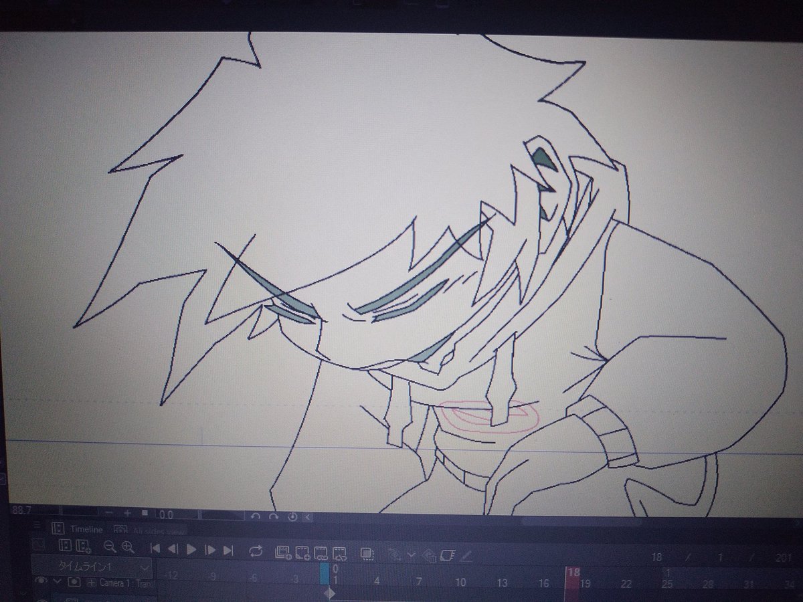Click the delete keyframe icon
The image size is (803, 602).
(x=430, y=555)
